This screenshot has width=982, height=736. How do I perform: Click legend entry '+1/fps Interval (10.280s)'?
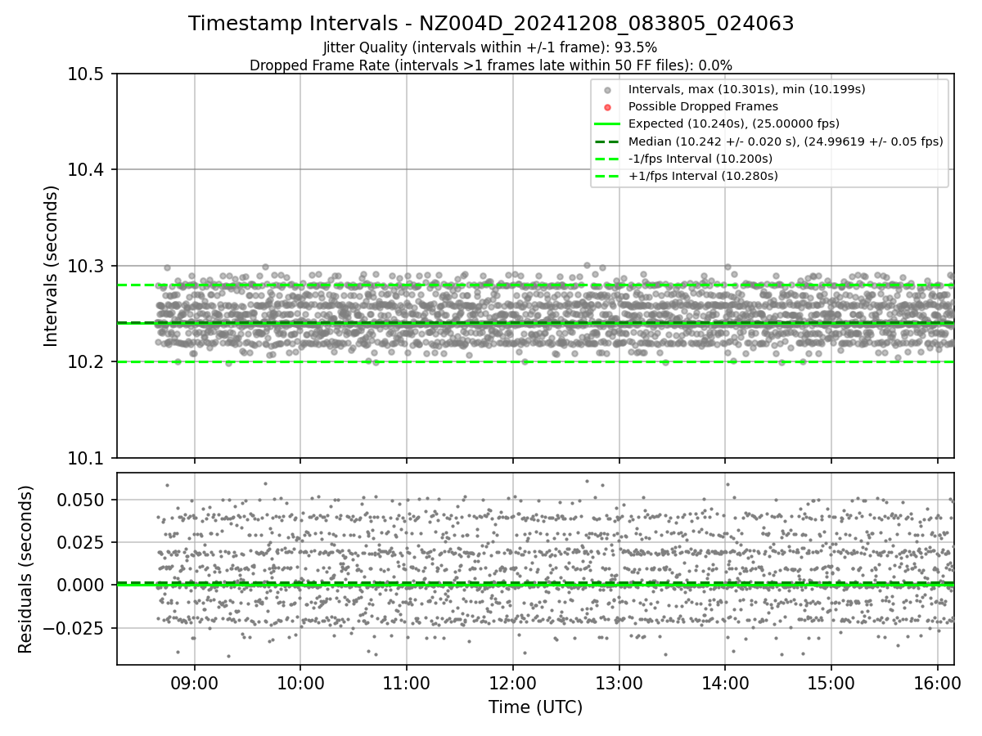(x=703, y=176)
